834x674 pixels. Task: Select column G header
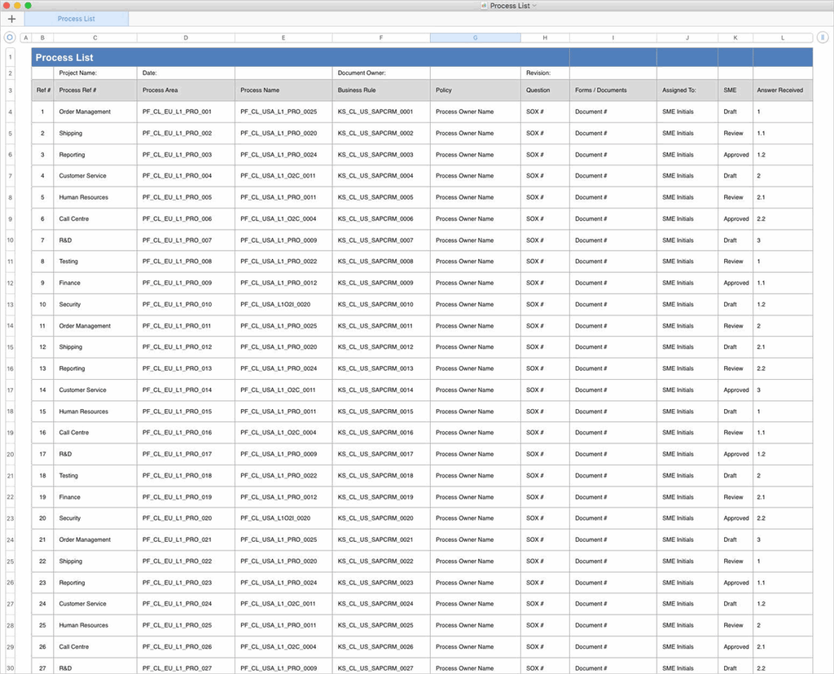(x=475, y=37)
